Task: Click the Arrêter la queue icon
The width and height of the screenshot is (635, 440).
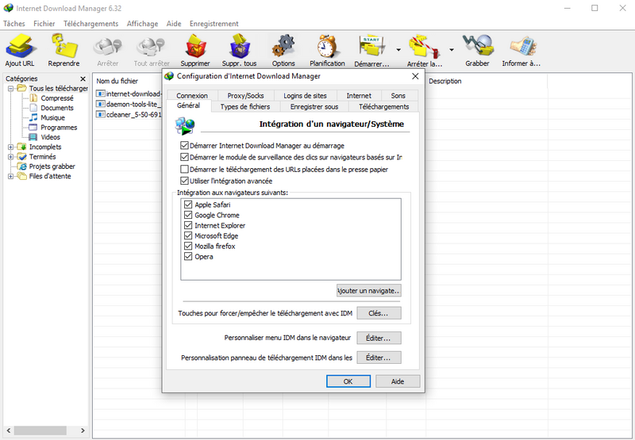Action: (425, 46)
